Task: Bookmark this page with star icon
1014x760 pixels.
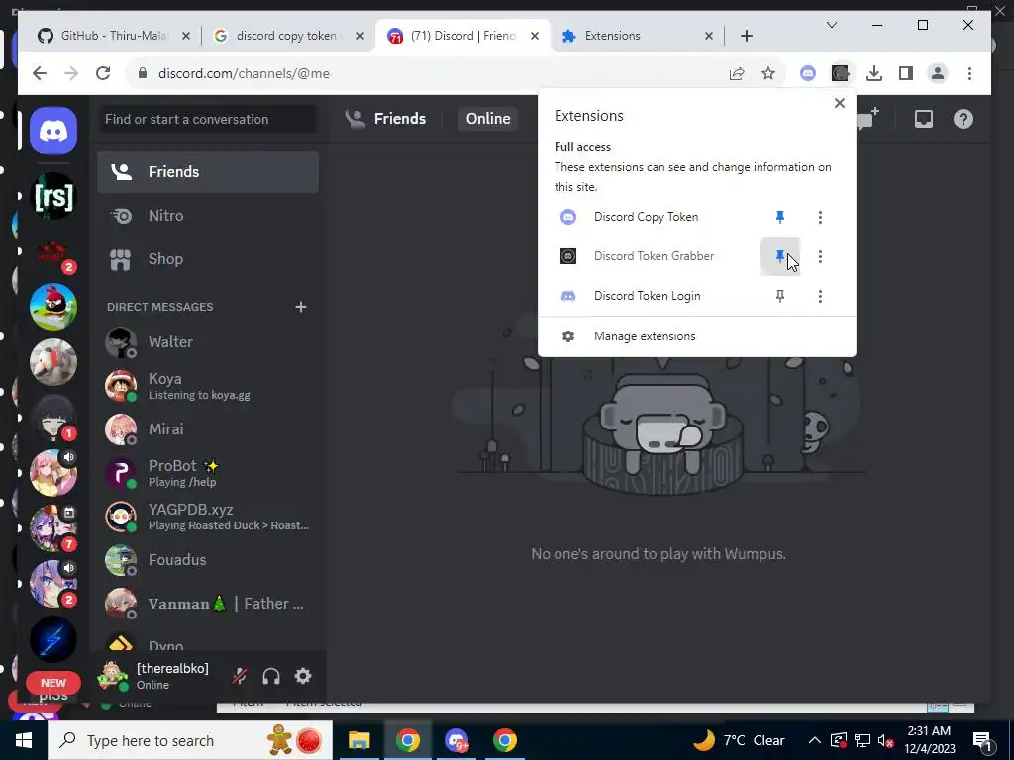Action: (x=768, y=73)
